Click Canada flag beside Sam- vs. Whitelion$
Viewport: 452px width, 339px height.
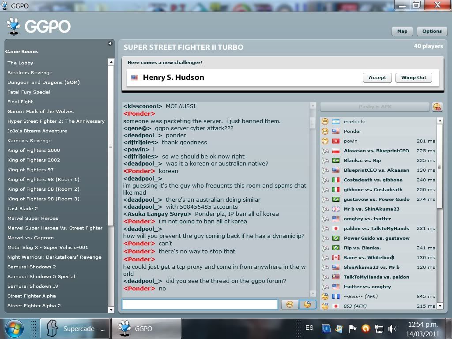click(x=336, y=258)
